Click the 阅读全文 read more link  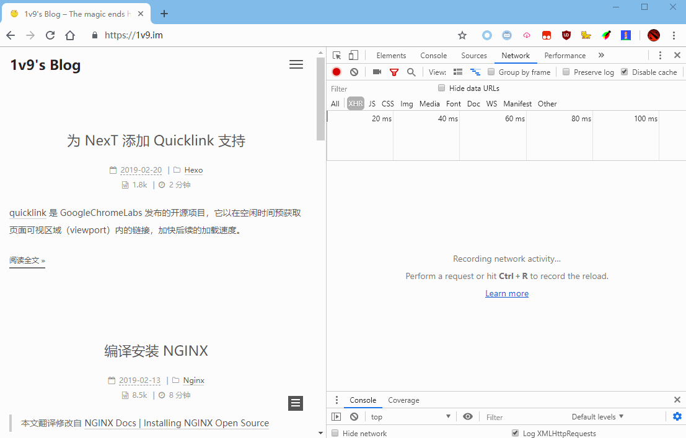(x=27, y=260)
